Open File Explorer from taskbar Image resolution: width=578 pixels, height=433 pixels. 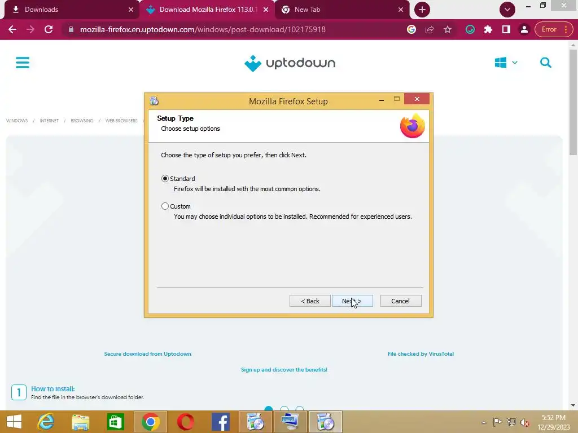coord(81,422)
